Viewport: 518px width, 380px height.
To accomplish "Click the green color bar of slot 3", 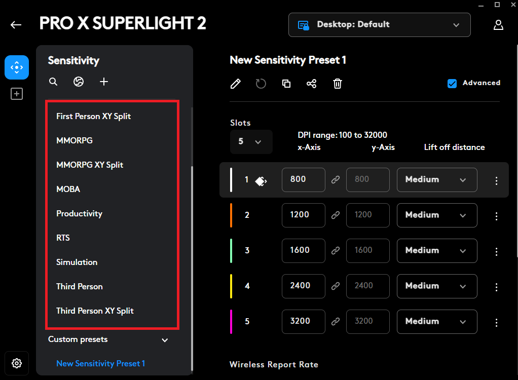I will click(x=231, y=251).
